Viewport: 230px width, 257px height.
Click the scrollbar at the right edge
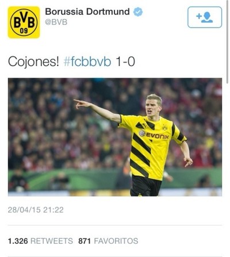click(228, 42)
